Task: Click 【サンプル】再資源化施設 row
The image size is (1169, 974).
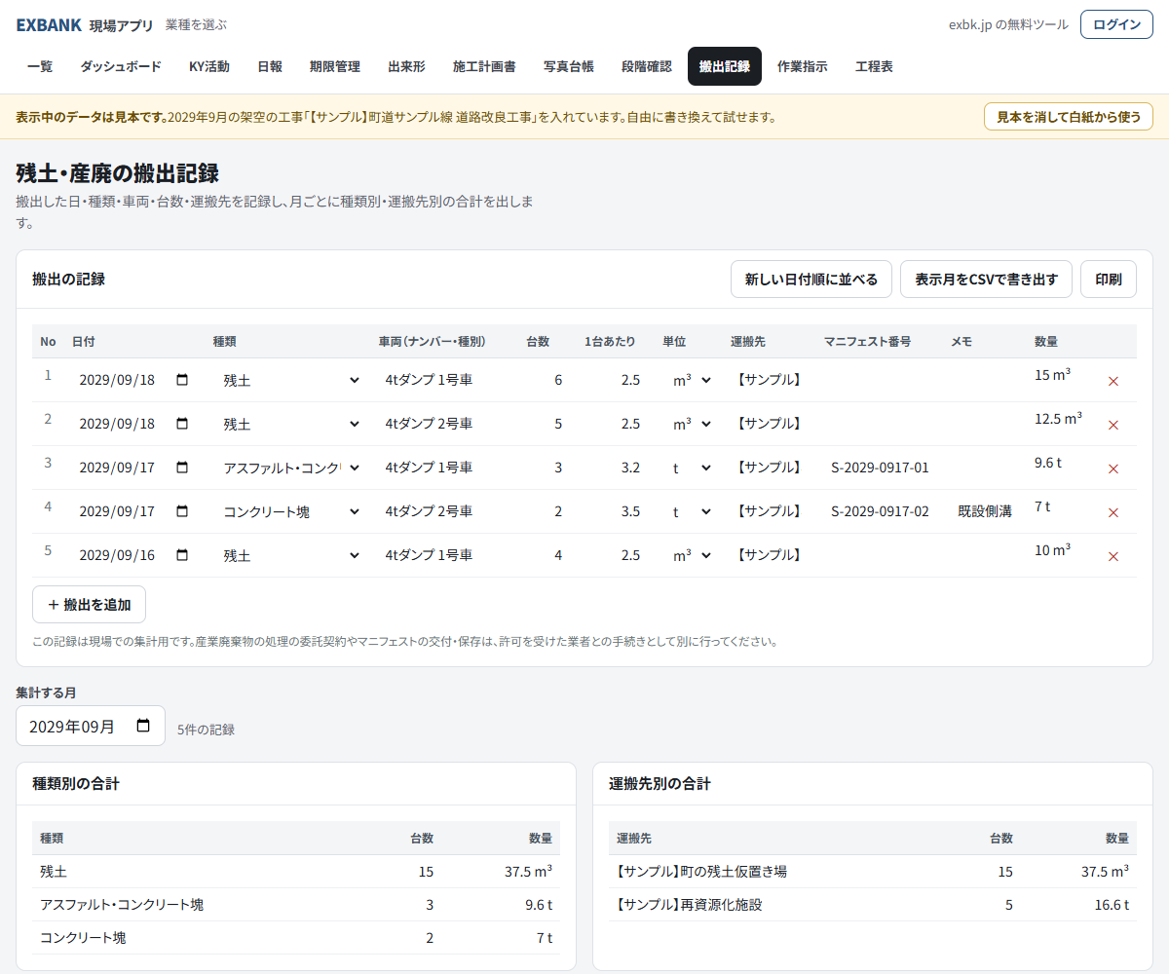Action: (873, 905)
